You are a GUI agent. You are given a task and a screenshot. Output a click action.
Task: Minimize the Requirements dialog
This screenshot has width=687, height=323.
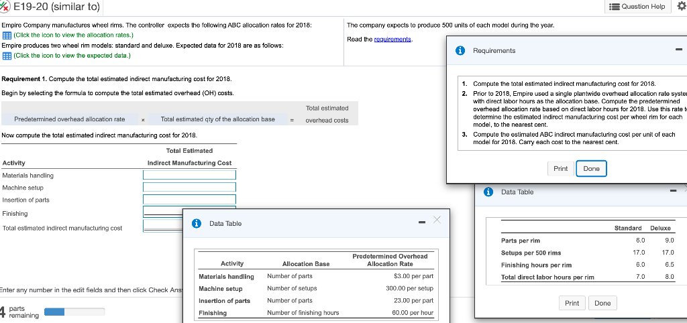tap(678, 50)
